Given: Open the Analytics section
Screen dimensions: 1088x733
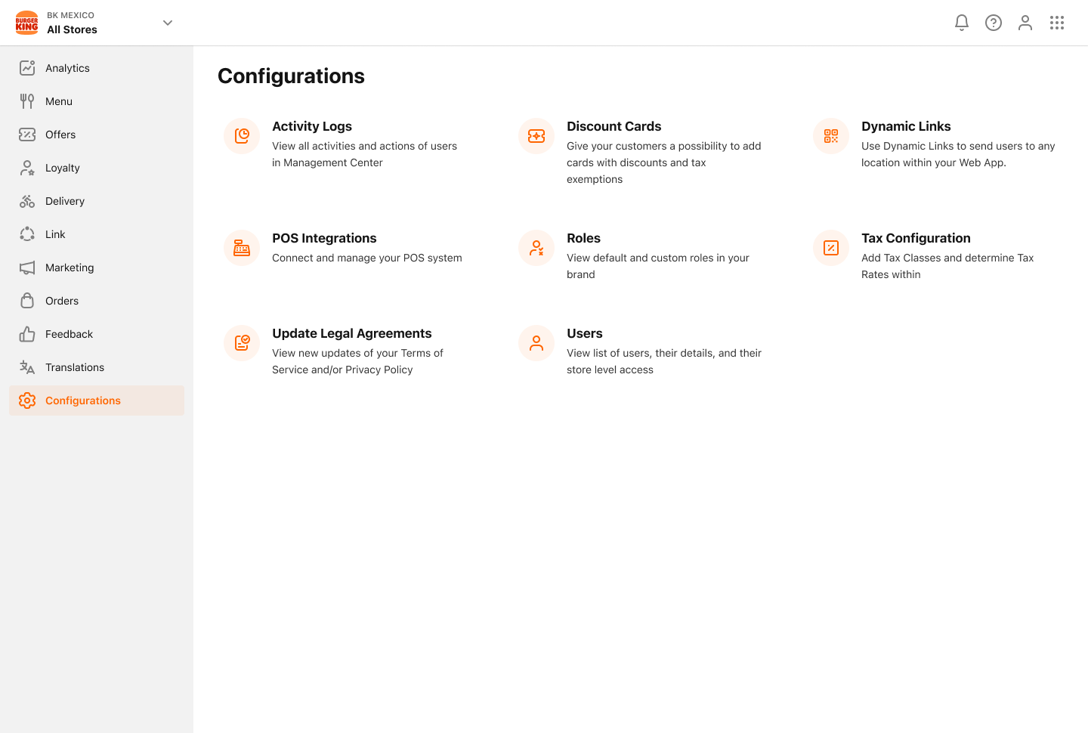Looking at the screenshot, I should (x=67, y=68).
